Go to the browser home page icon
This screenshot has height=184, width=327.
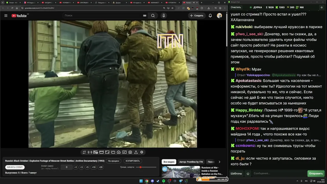[x=17, y=8]
